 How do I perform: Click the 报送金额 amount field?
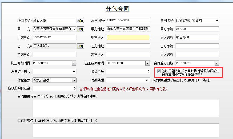(x=128, y=72)
